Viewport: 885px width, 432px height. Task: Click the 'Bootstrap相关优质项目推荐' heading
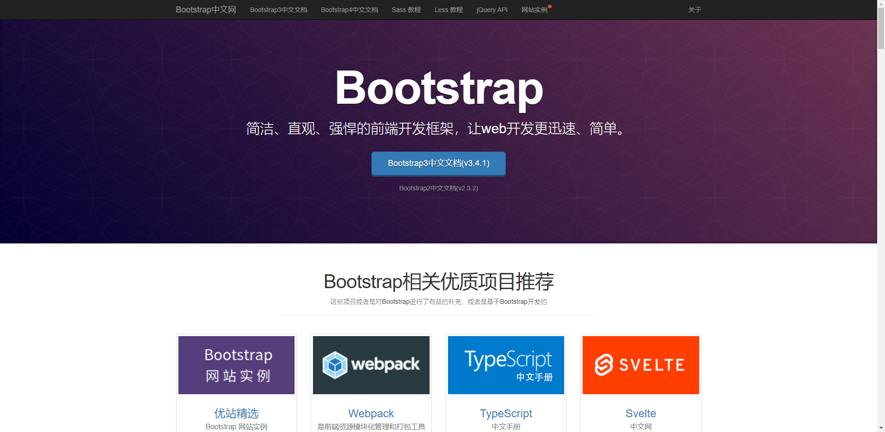coord(439,282)
